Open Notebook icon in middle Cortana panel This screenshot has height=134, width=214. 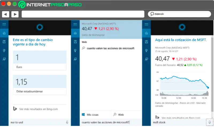[75, 42]
